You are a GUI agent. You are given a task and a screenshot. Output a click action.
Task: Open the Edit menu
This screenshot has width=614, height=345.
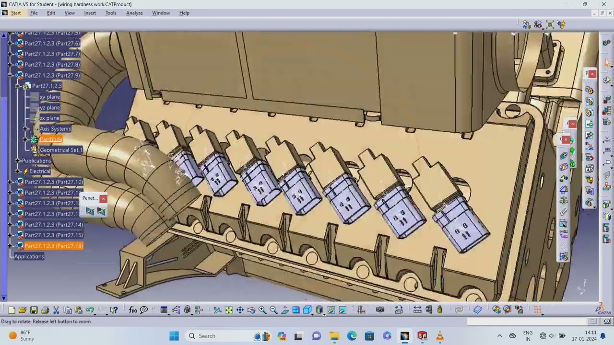51,13
